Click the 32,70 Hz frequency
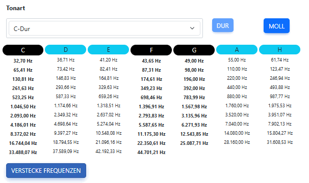The width and height of the screenshot is (309, 183). [x=23, y=60]
